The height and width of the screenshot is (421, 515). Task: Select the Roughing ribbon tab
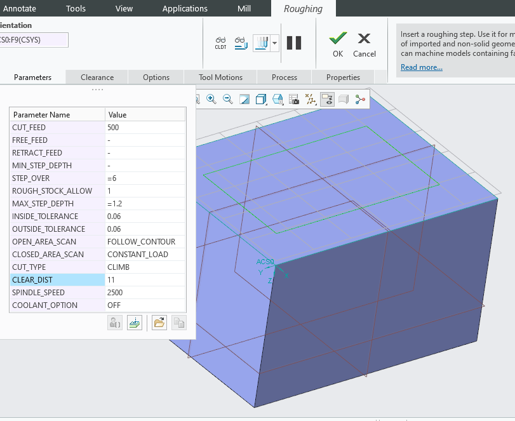(303, 8)
